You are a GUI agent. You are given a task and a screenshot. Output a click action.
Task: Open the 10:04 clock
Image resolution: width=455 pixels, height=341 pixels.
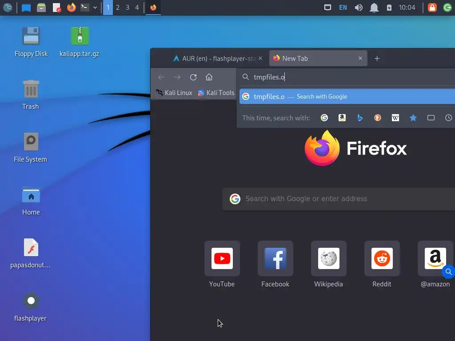[x=407, y=8]
